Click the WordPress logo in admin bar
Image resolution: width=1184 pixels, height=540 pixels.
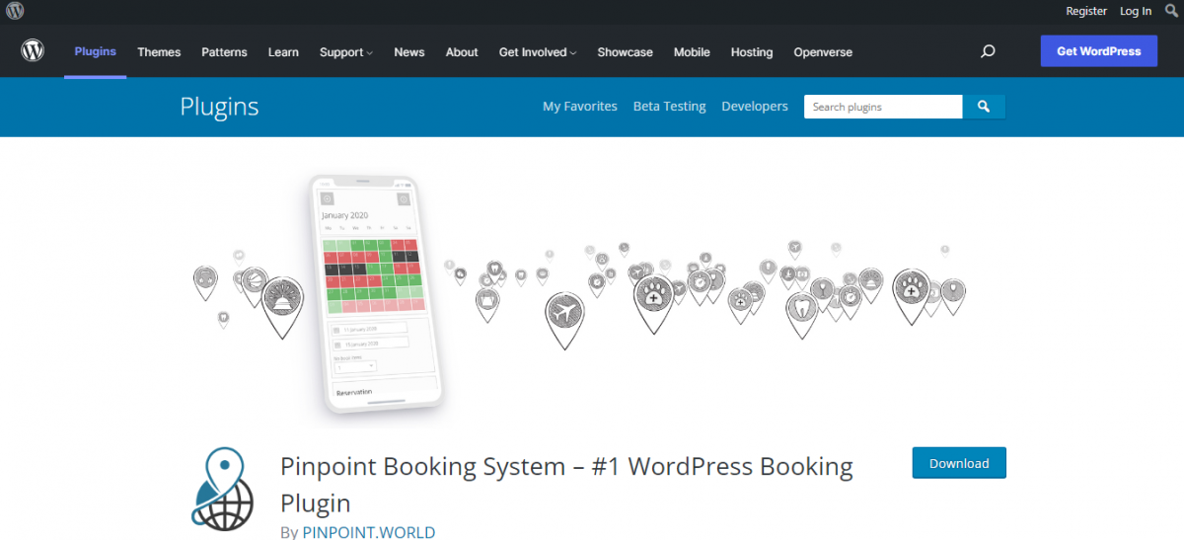pos(14,11)
